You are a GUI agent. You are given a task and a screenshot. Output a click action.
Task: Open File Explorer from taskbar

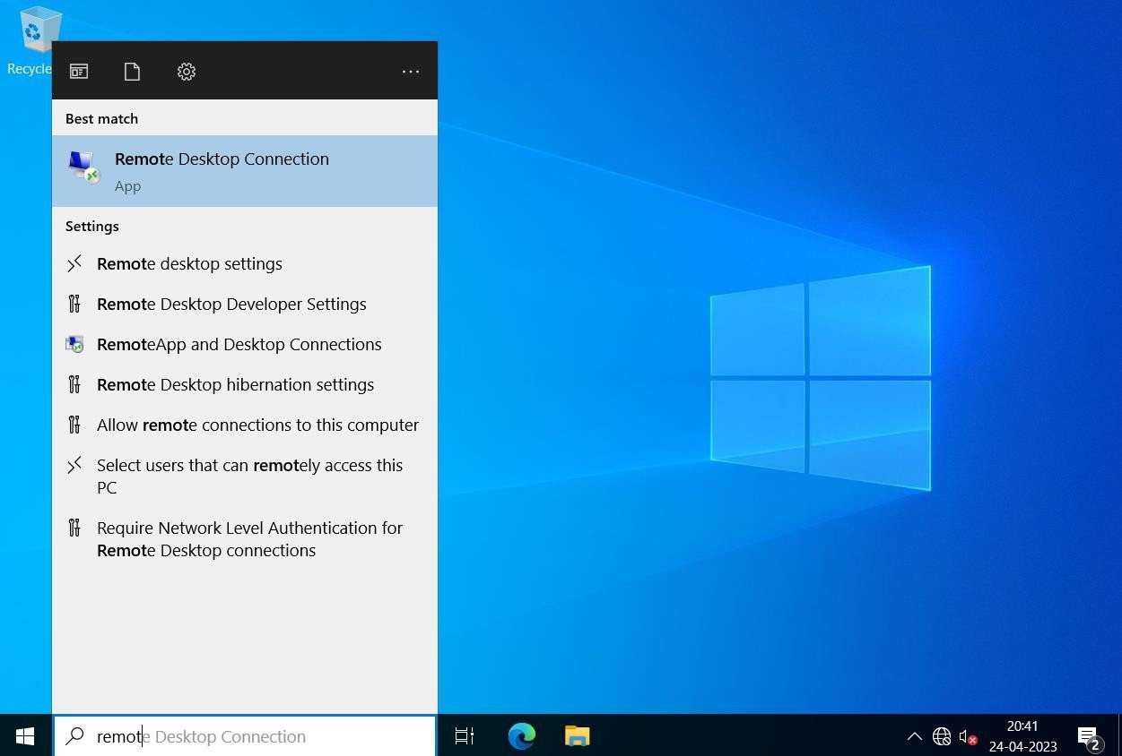[577, 736]
